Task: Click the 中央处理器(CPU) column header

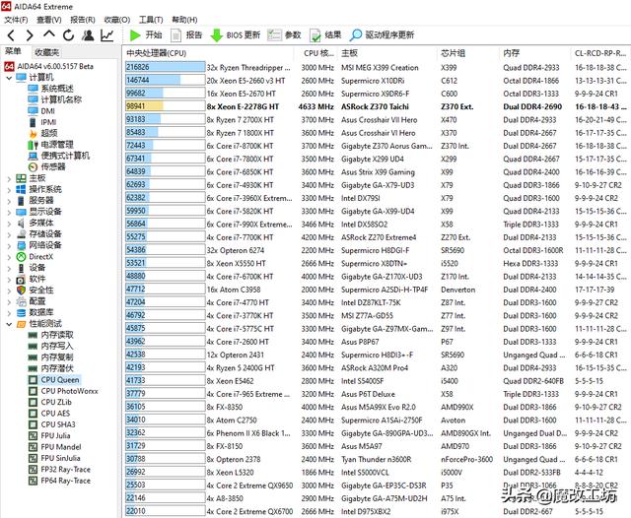Action: [158, 52]
